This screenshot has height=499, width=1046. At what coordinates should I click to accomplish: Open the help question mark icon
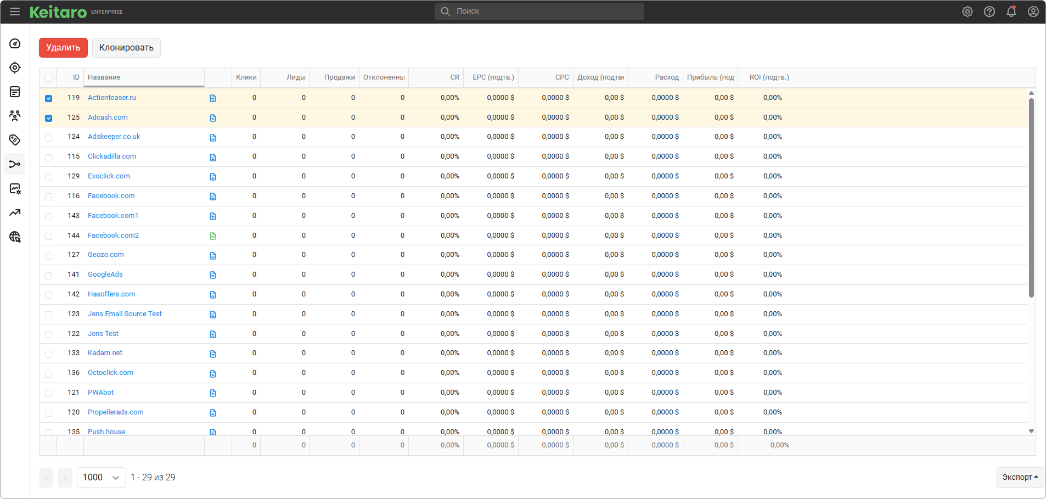[x=989, y=12]
